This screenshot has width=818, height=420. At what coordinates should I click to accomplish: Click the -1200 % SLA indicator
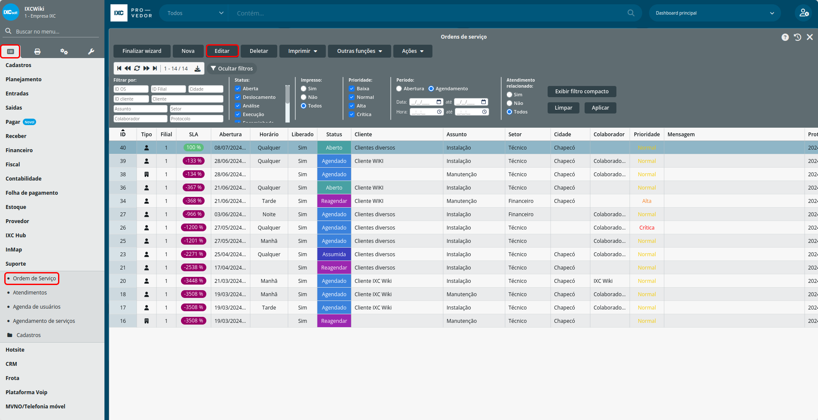coord(193,227)
